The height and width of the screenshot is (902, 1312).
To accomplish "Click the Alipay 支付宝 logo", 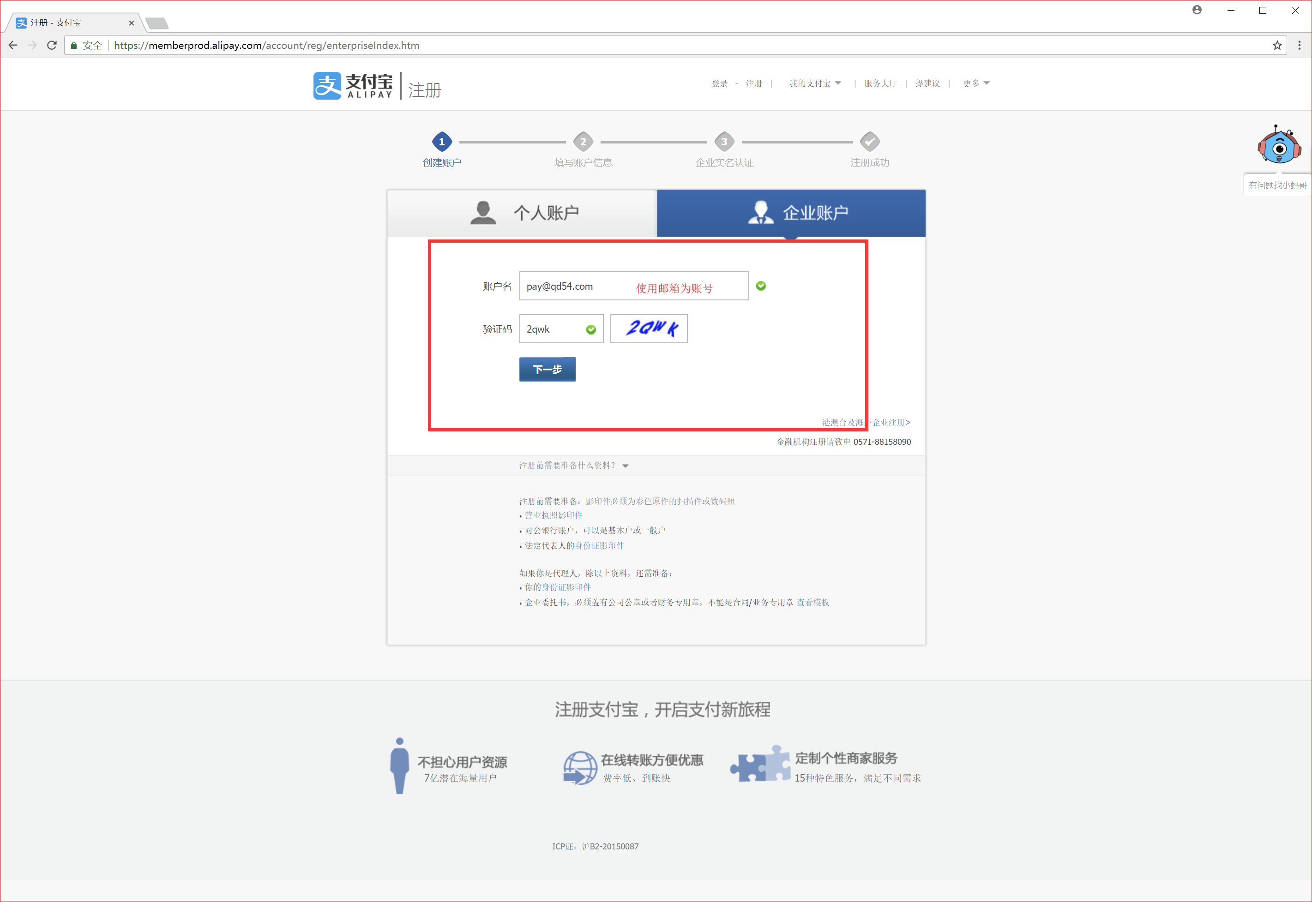I will tap(353, 86).
